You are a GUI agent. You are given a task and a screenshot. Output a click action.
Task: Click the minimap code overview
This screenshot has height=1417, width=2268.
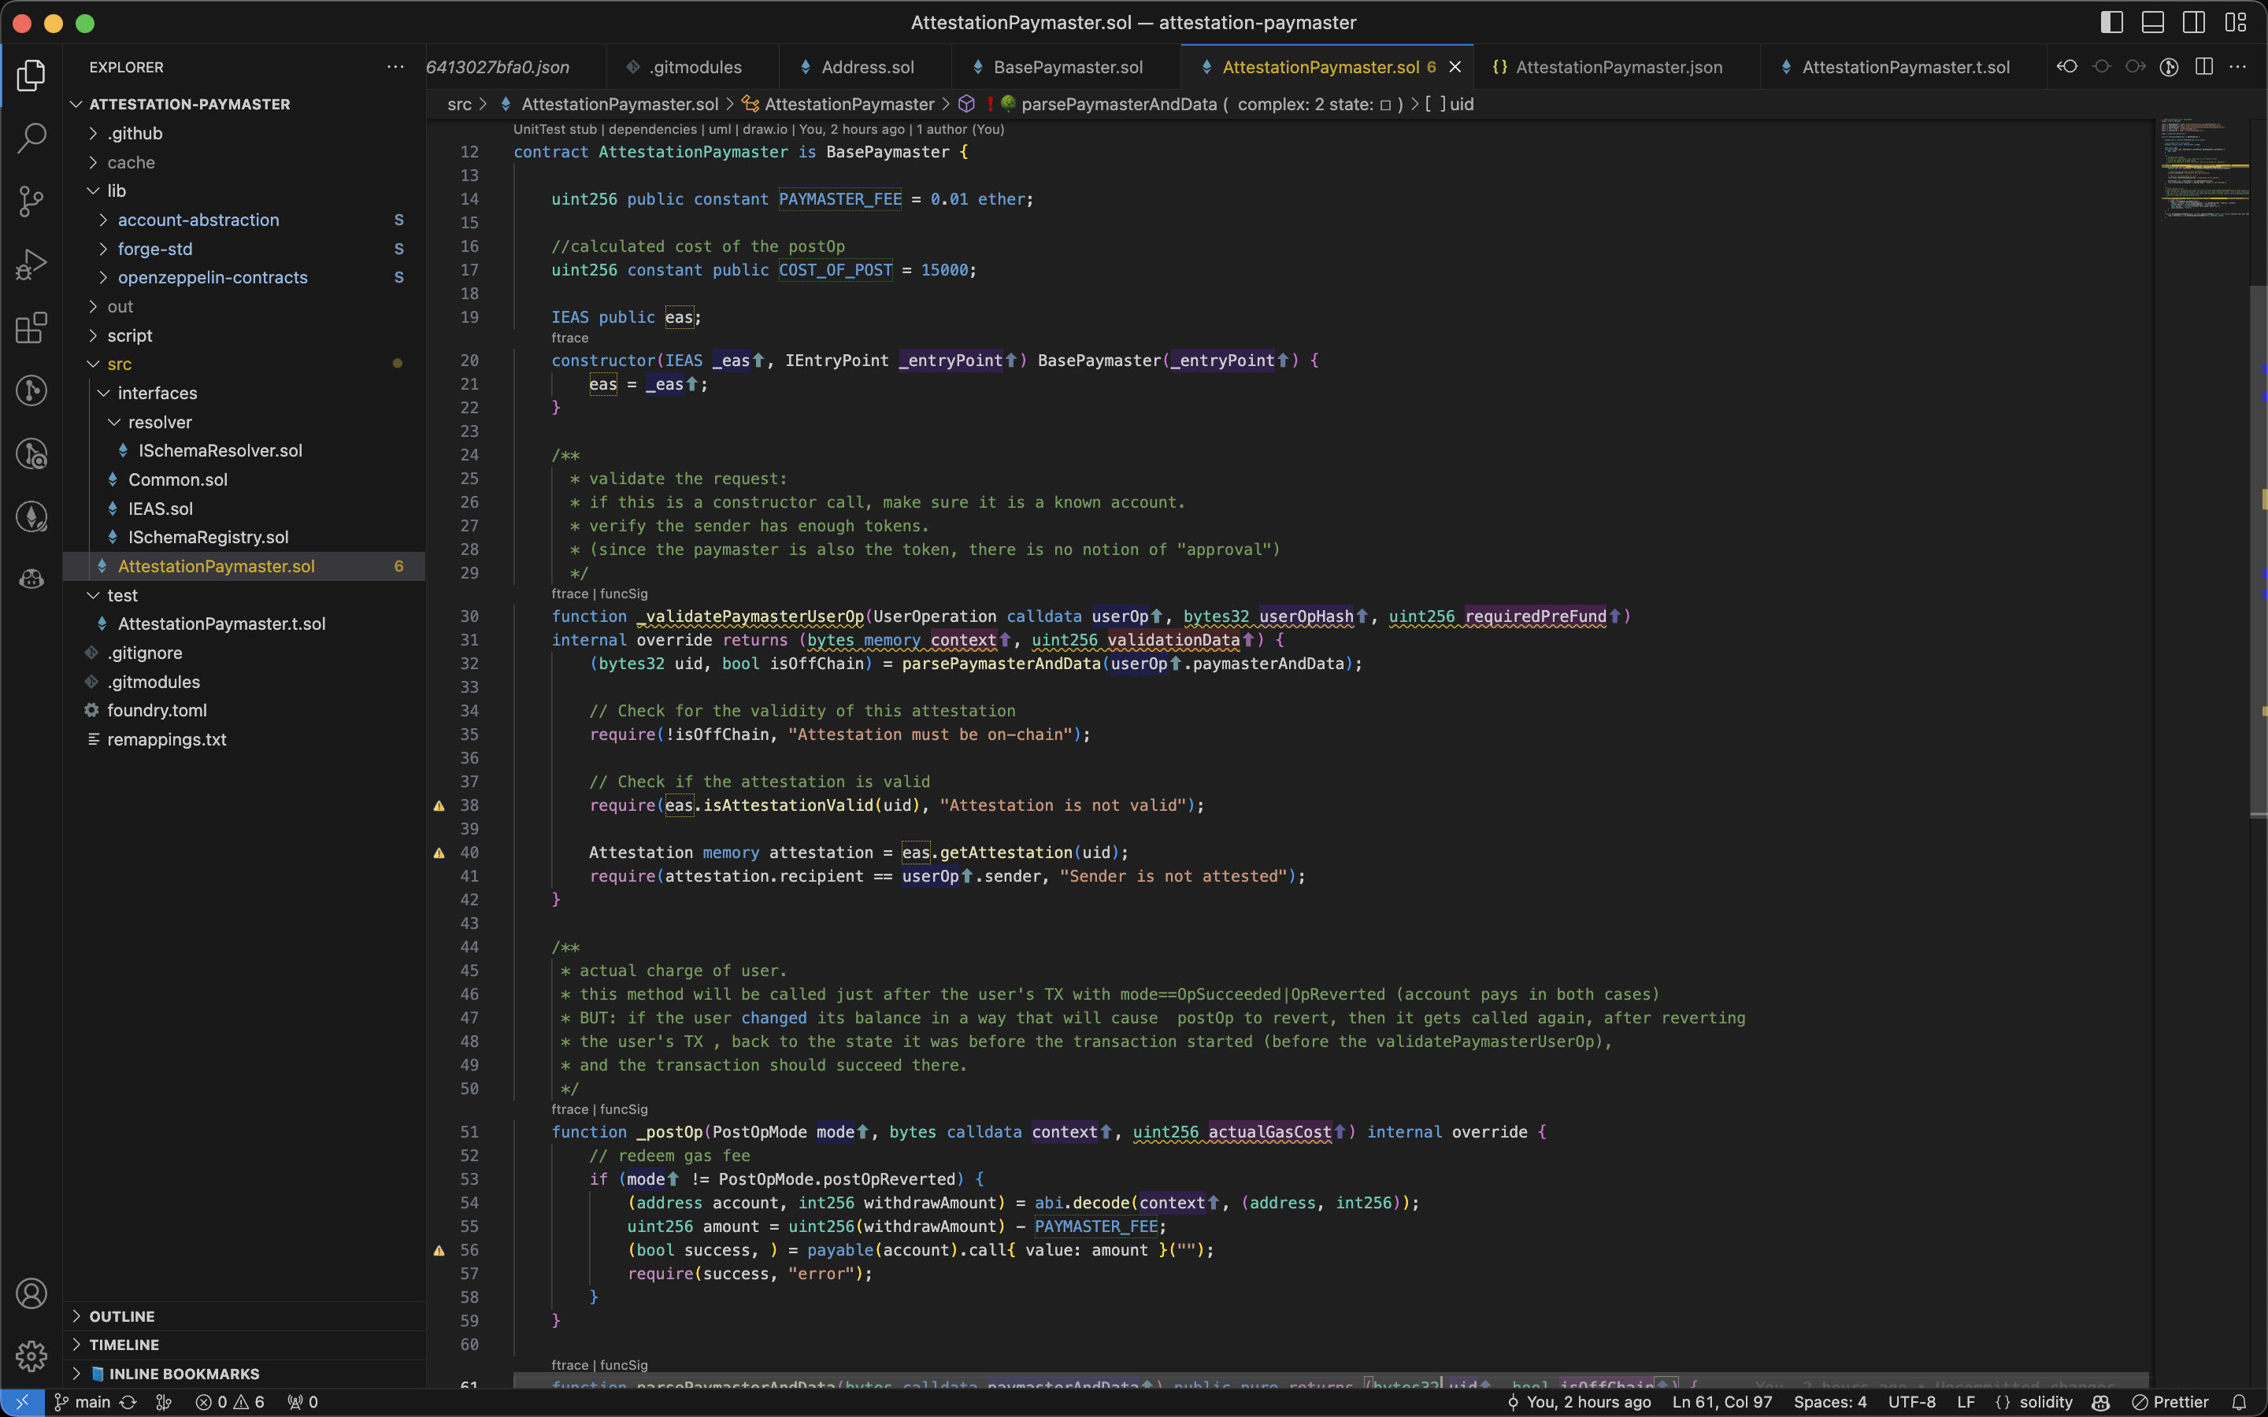[x=2205, y=168]
